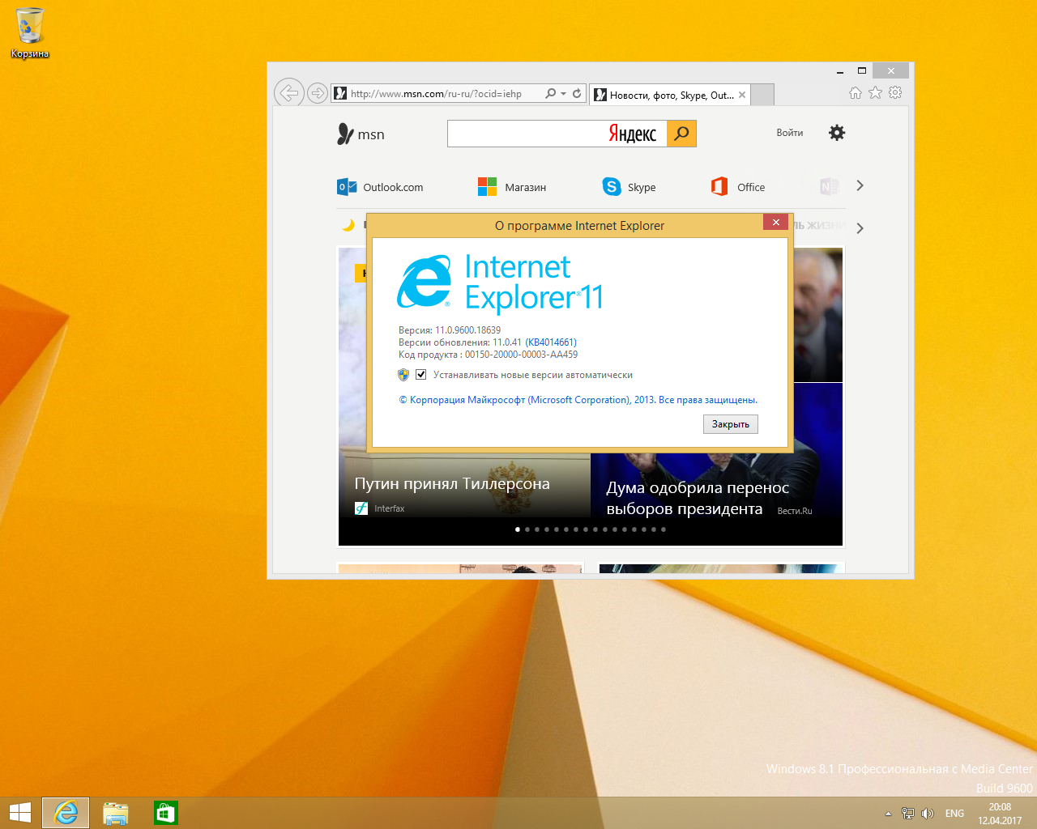Click Internet Explorer on the taskbar

[x=66, y=813]
